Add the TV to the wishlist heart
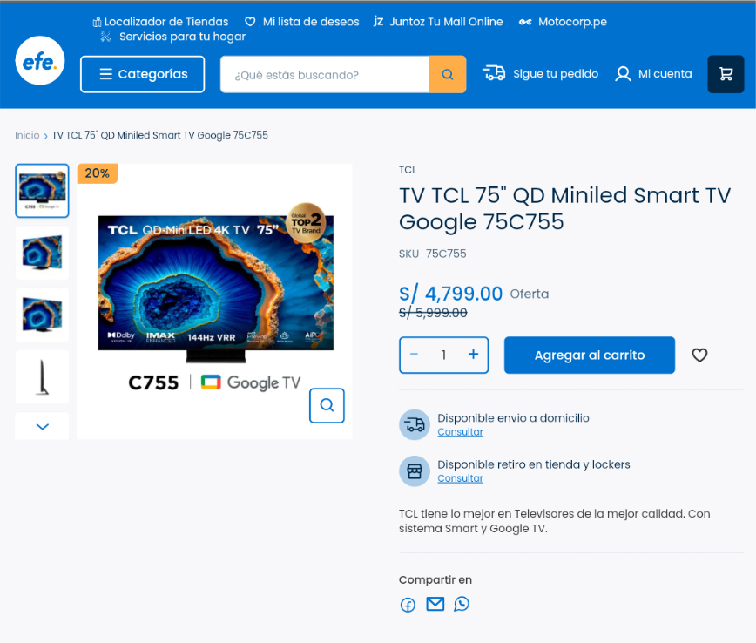This screenshot has width=756, height=643. click(x=699, y=355)
